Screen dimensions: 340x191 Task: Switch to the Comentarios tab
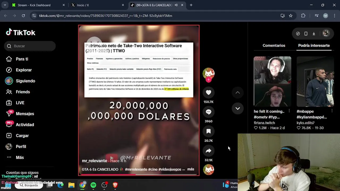[x=274, y=45]
